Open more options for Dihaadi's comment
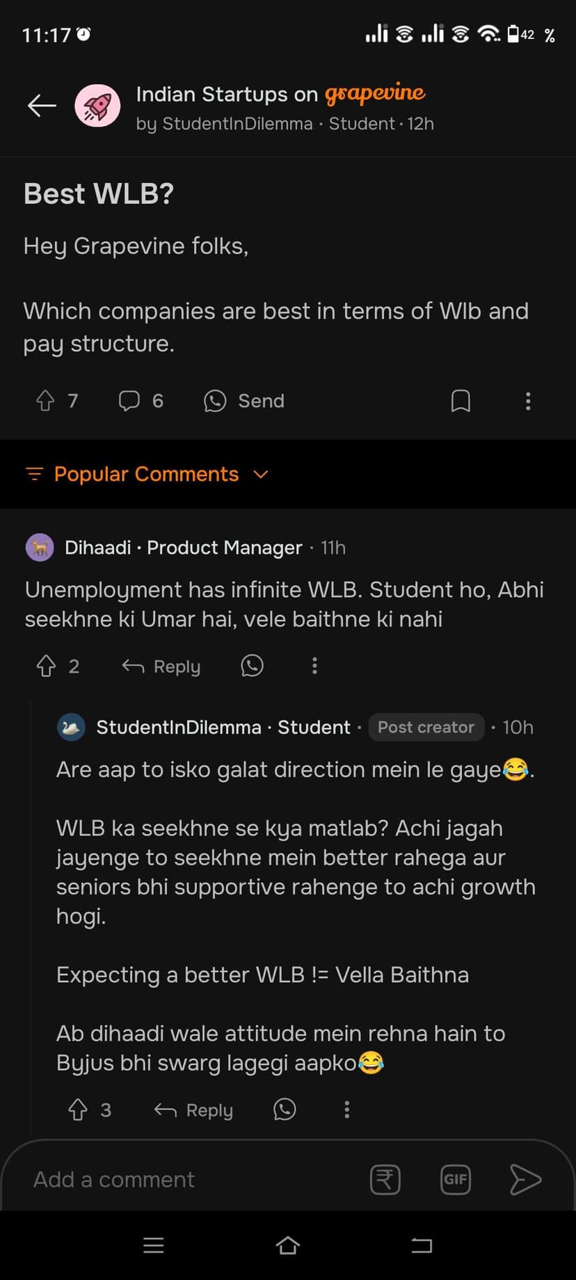The width and height of the screenshot is (576, 1280). coord(314,666)
